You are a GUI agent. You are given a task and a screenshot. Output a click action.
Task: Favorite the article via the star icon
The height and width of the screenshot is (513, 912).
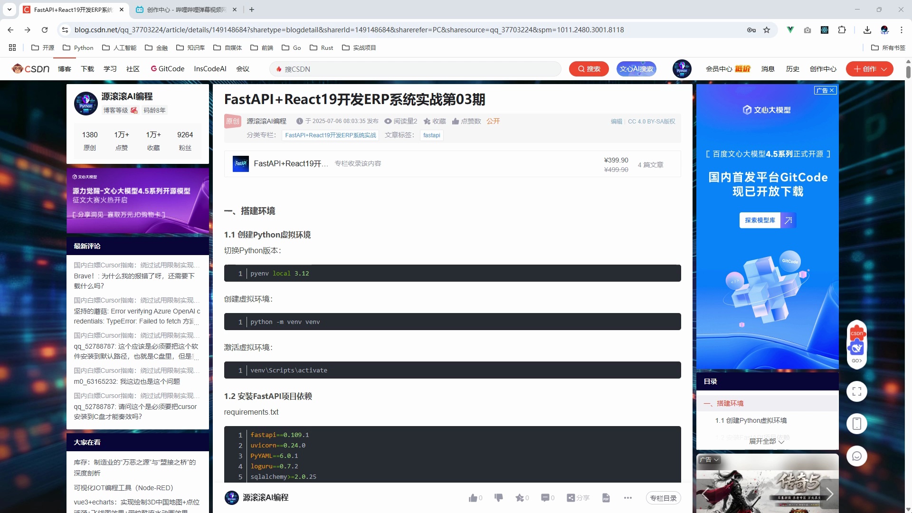[x=521, y=497]
